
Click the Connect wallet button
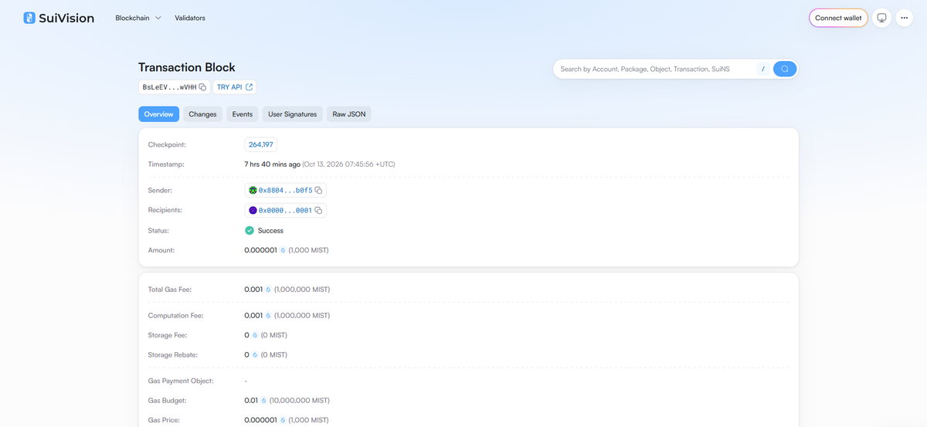pyautogui.click(x=838, y=18)
